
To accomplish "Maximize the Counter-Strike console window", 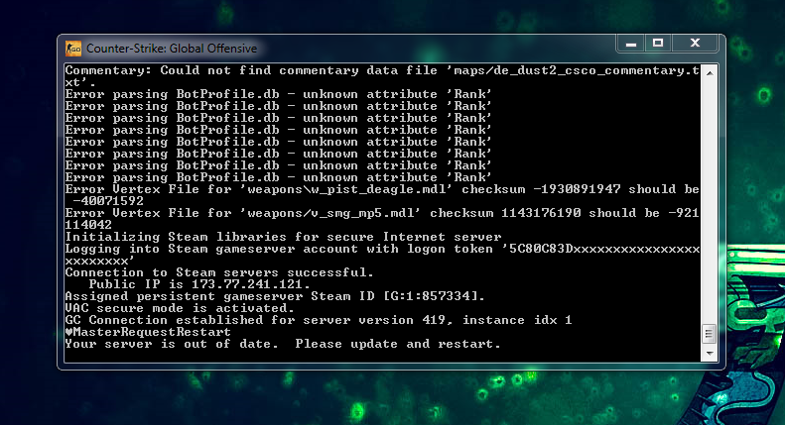I will point(658,44).
